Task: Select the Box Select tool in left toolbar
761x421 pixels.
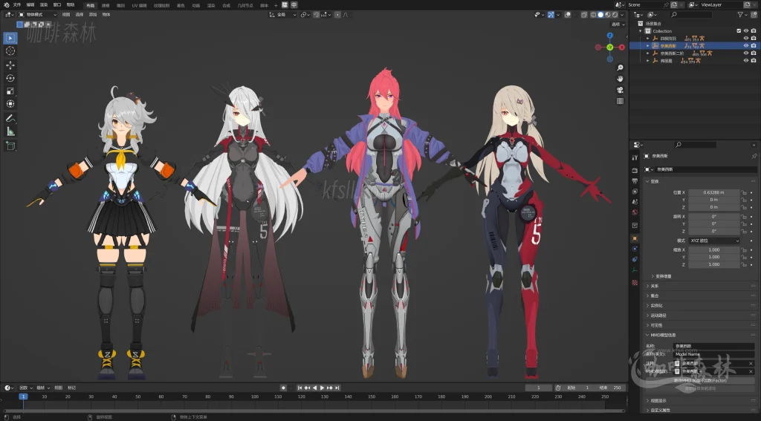Action: [x=10, y=38]
